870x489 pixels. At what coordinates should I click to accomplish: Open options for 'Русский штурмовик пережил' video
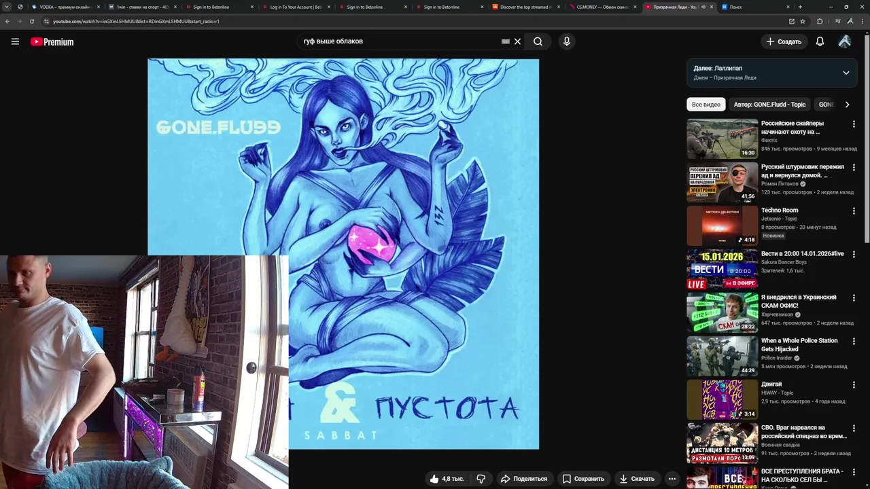point(854,168)
